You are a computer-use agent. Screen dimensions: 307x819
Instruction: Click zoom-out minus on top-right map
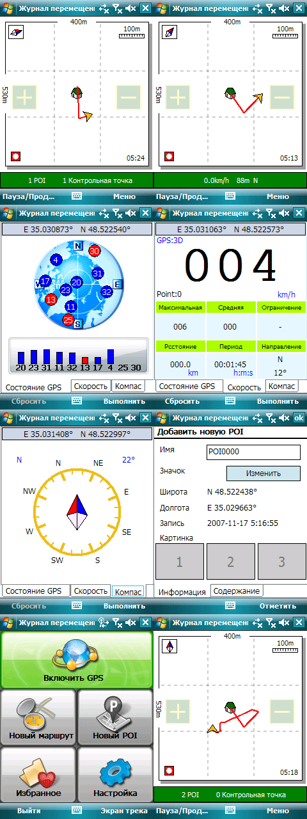(x=281, y=97)
